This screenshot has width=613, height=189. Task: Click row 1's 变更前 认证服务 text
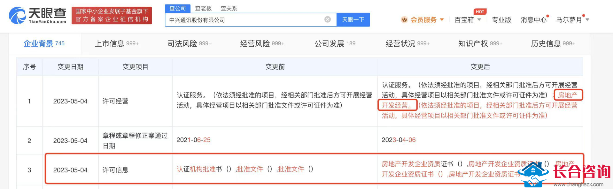pyautogui.click(x=275, y=100)
